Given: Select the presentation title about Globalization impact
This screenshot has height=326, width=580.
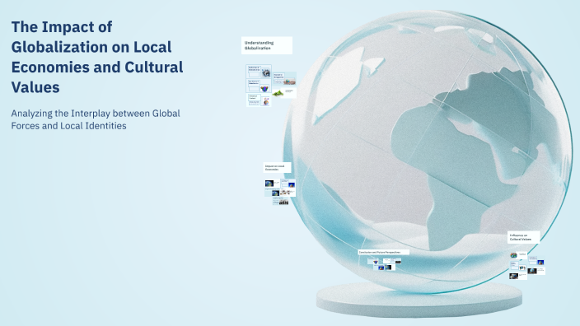Looking at the screenshot, I should pos(97,57).
